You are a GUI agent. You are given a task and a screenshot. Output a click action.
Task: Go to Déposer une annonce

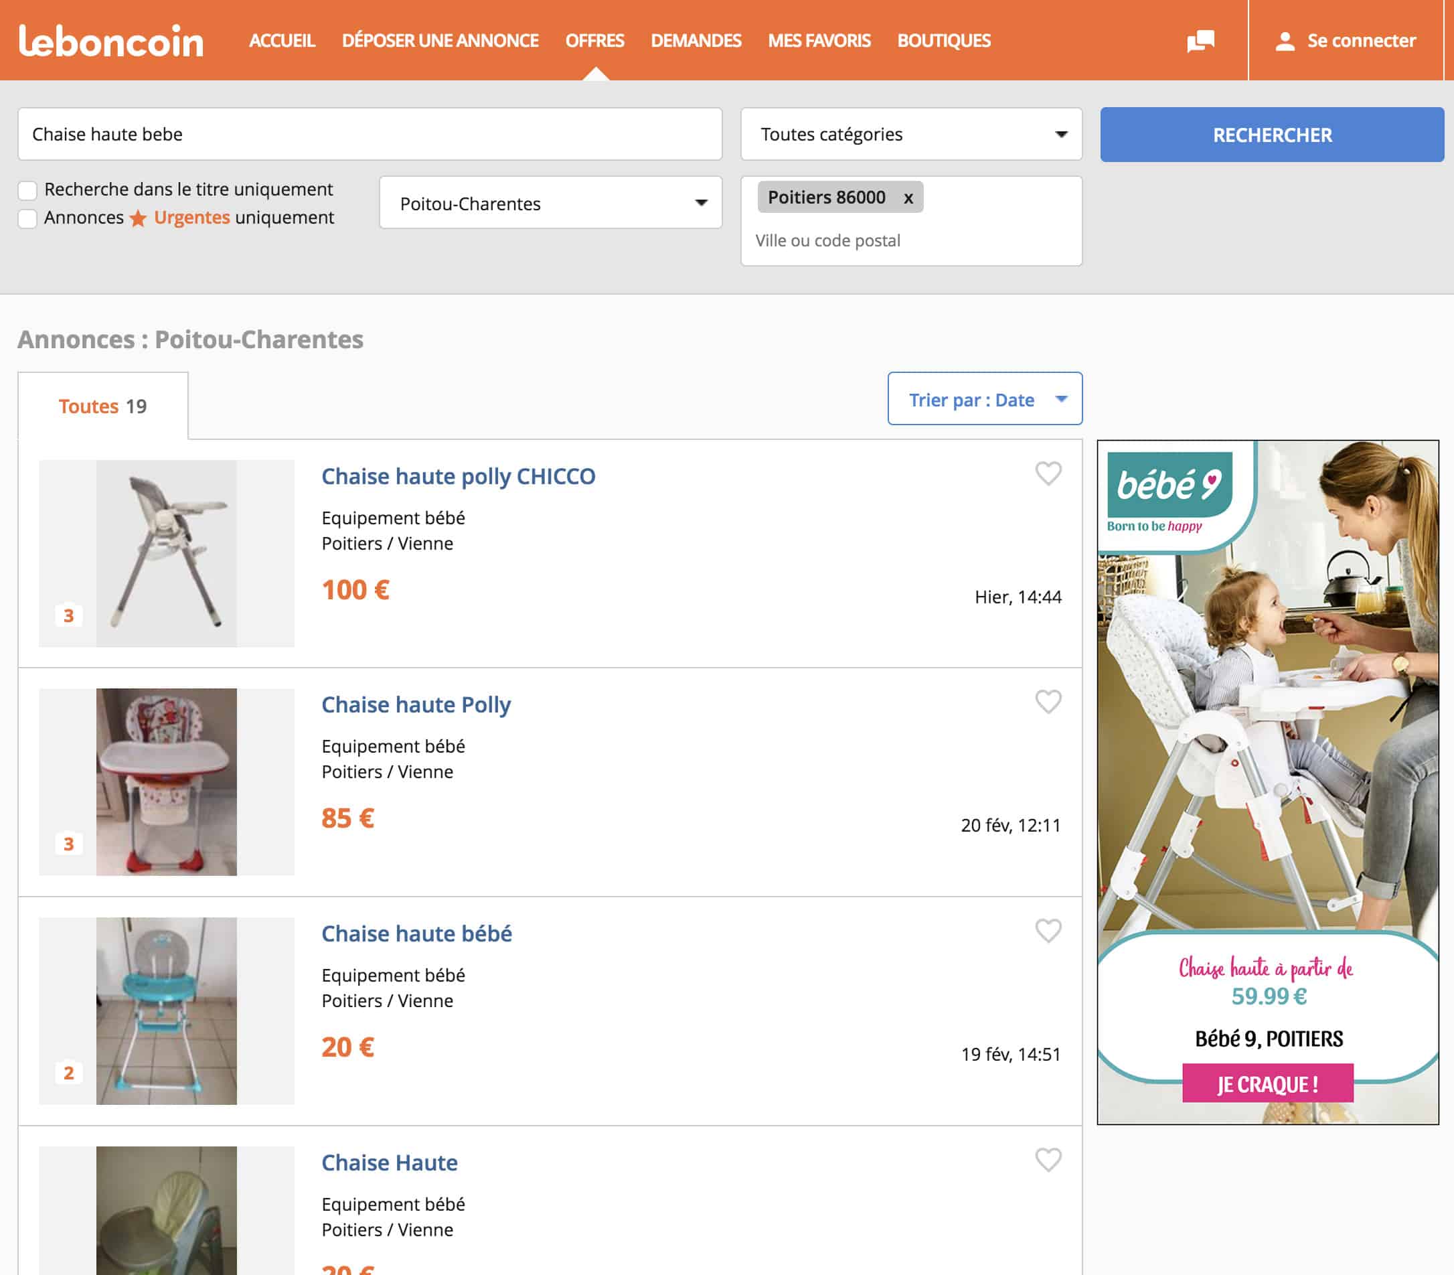[440, 41]
